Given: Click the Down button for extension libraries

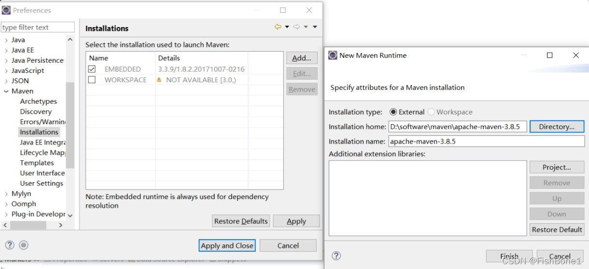Looking at the screenshot, I should tap(557, 214).
